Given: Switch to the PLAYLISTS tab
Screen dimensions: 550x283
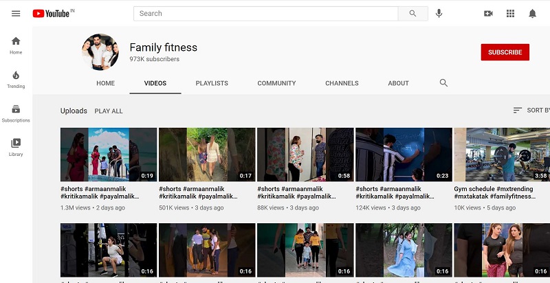Looking at the screenshot, I should coord(212,83).
